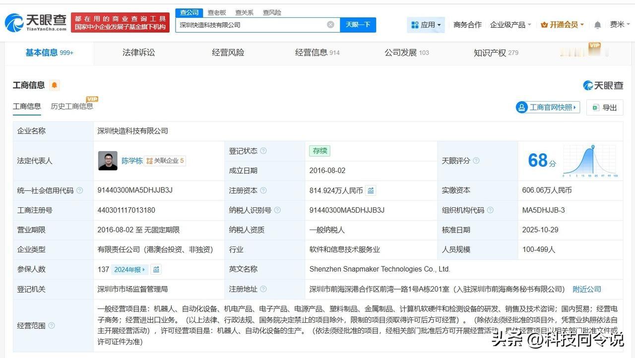
Task: Click the 导出 export button
Action: pyautogui.click(x=604, y=108)
